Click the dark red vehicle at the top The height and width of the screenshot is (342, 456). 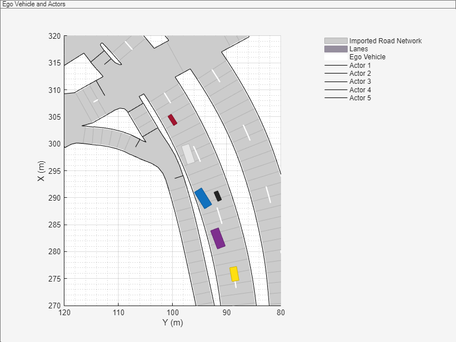172,119
